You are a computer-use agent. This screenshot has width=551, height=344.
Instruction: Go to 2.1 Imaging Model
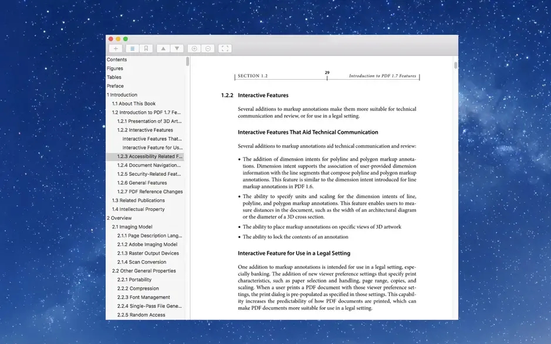[x=132, y=227]
